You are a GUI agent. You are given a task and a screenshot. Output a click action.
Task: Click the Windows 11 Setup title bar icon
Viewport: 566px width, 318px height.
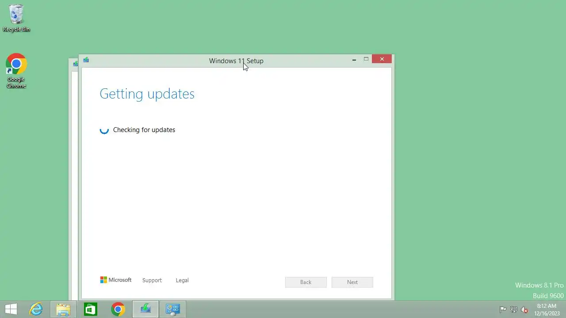coord(86,60)
